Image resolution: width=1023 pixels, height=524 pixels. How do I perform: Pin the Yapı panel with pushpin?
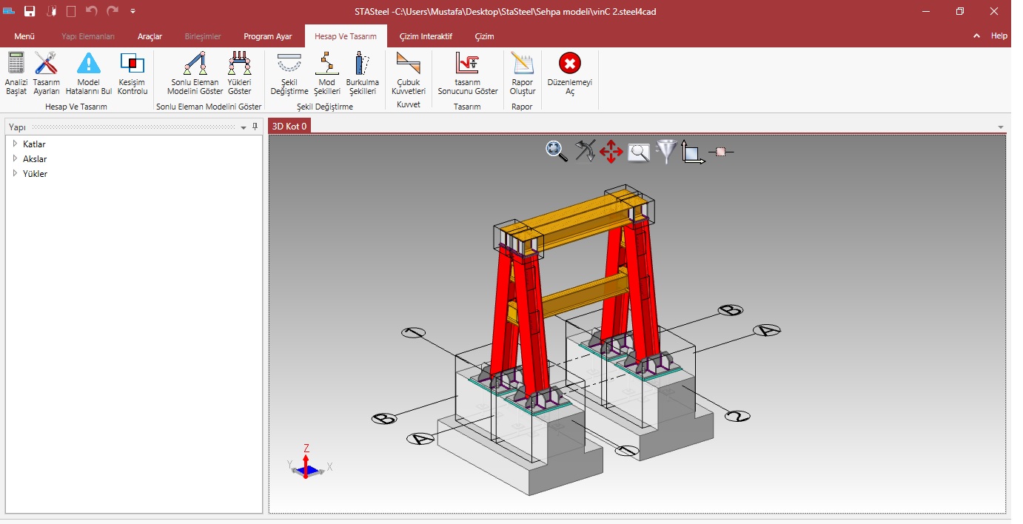255,127
